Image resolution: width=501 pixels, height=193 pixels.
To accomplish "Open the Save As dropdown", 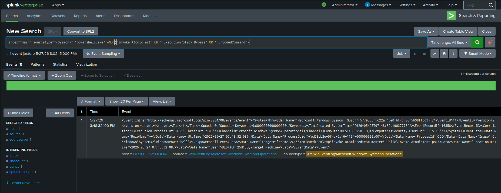I will coord(426,31).
